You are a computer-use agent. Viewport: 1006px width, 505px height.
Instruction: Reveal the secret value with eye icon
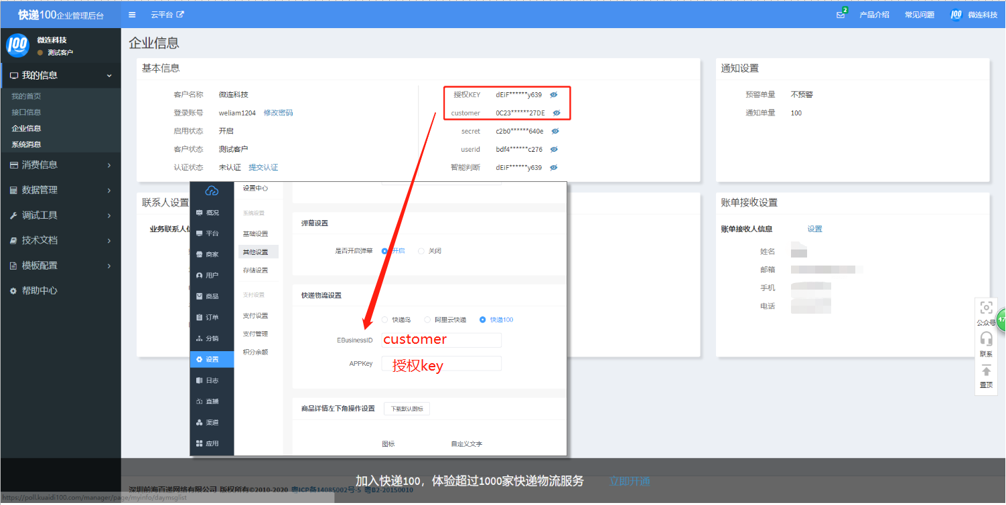pos(555,131)
